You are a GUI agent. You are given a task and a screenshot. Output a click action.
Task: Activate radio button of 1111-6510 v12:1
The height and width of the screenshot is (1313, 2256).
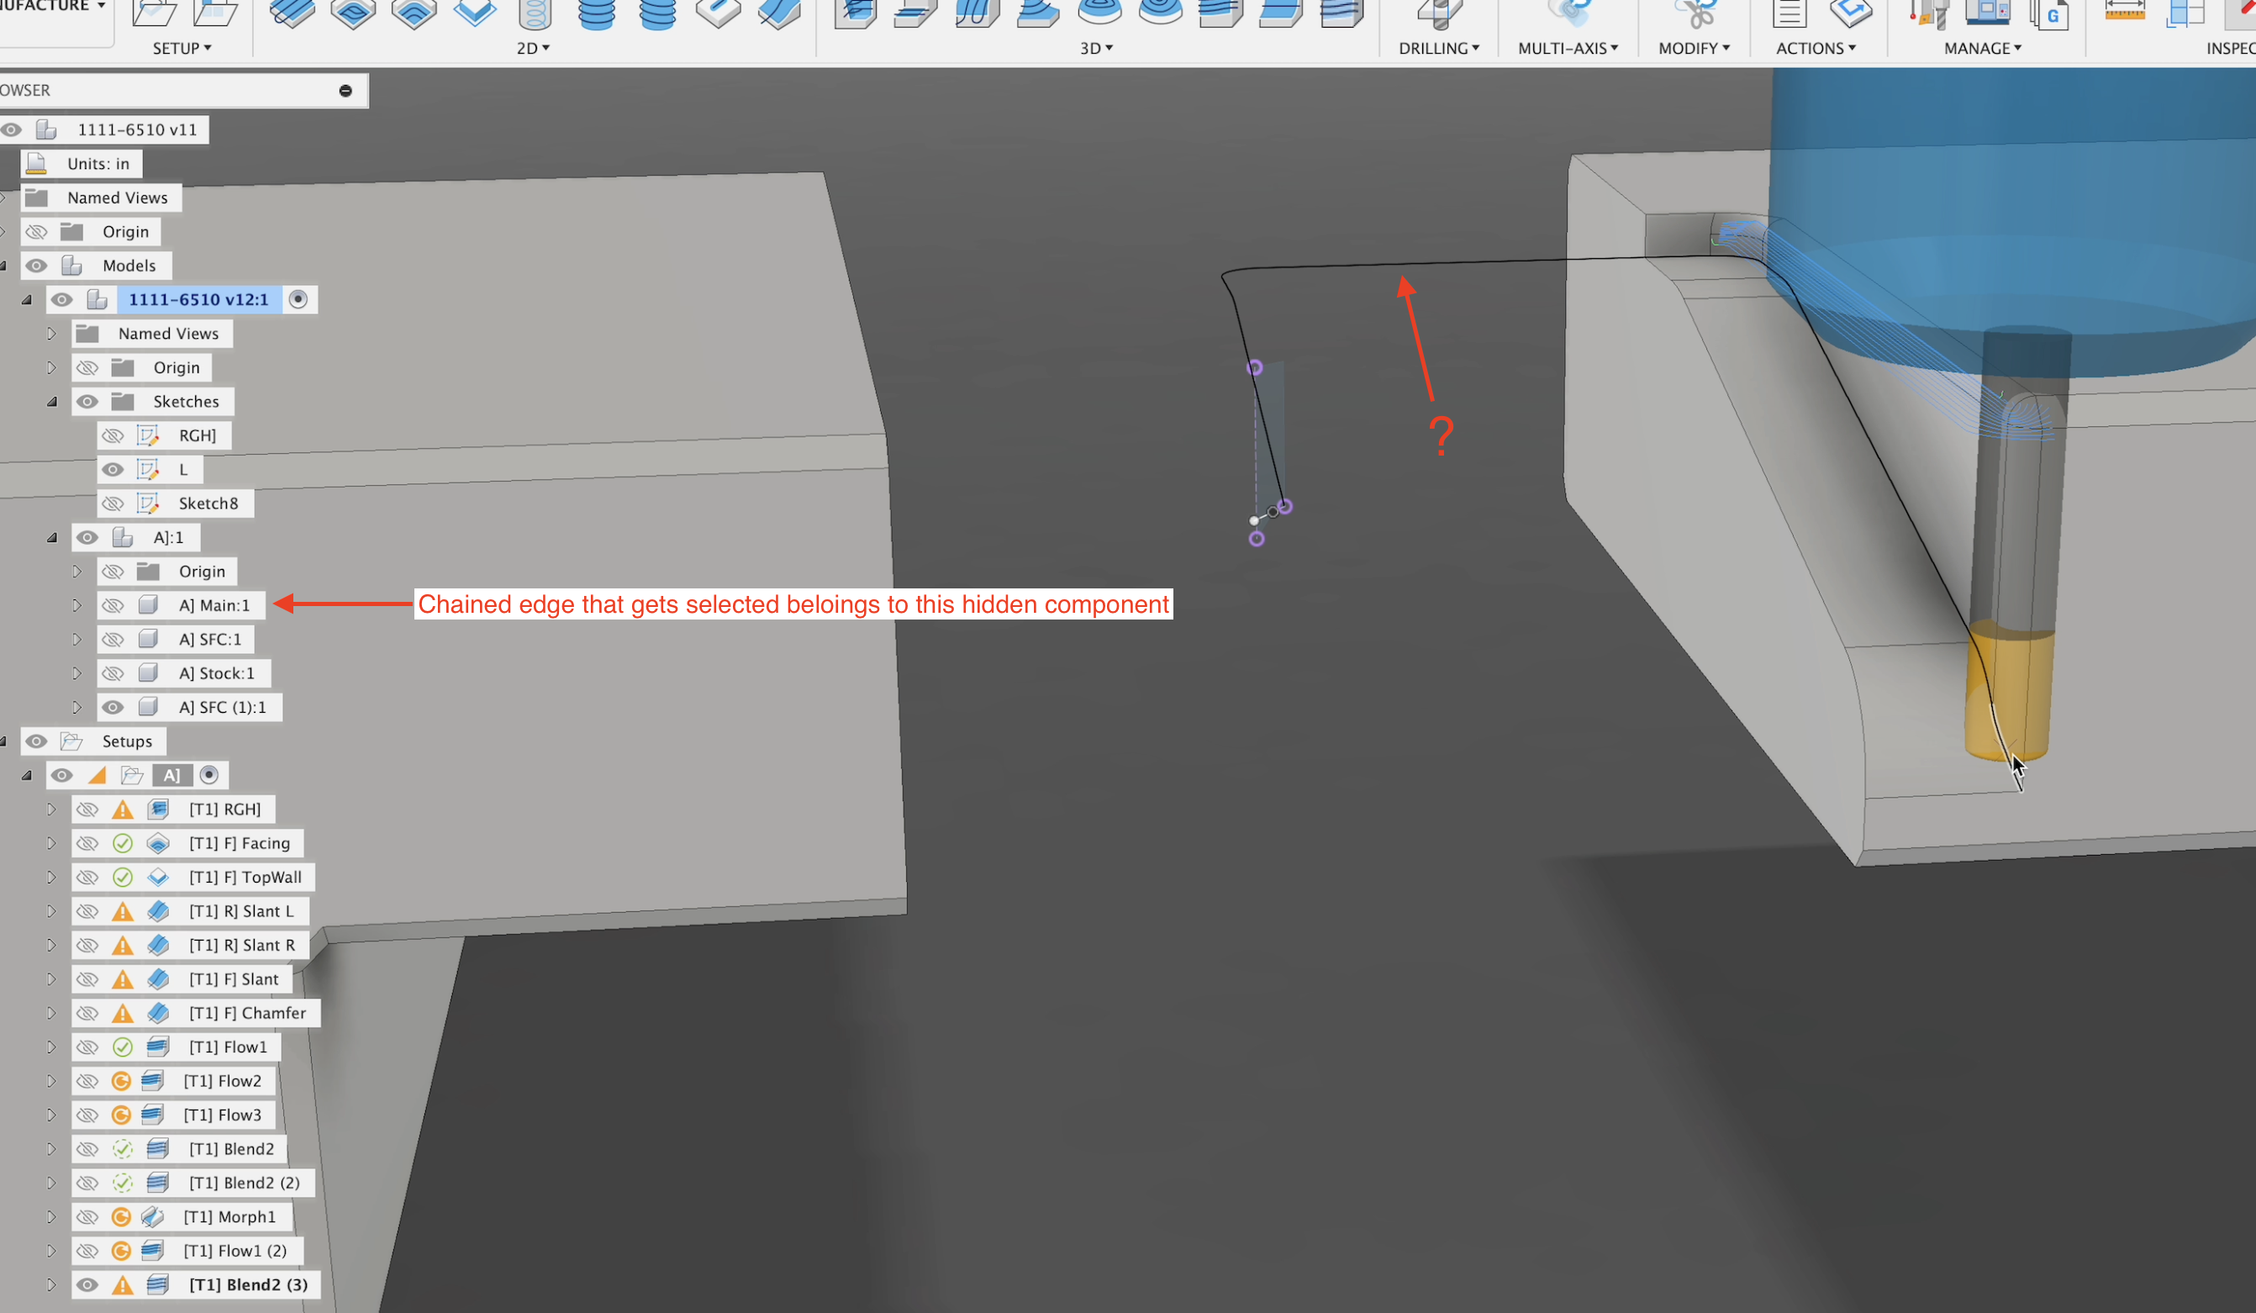pos(298,300)
